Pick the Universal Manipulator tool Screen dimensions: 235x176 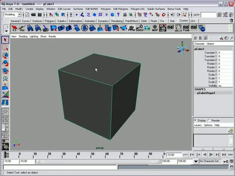coord(5,79)
